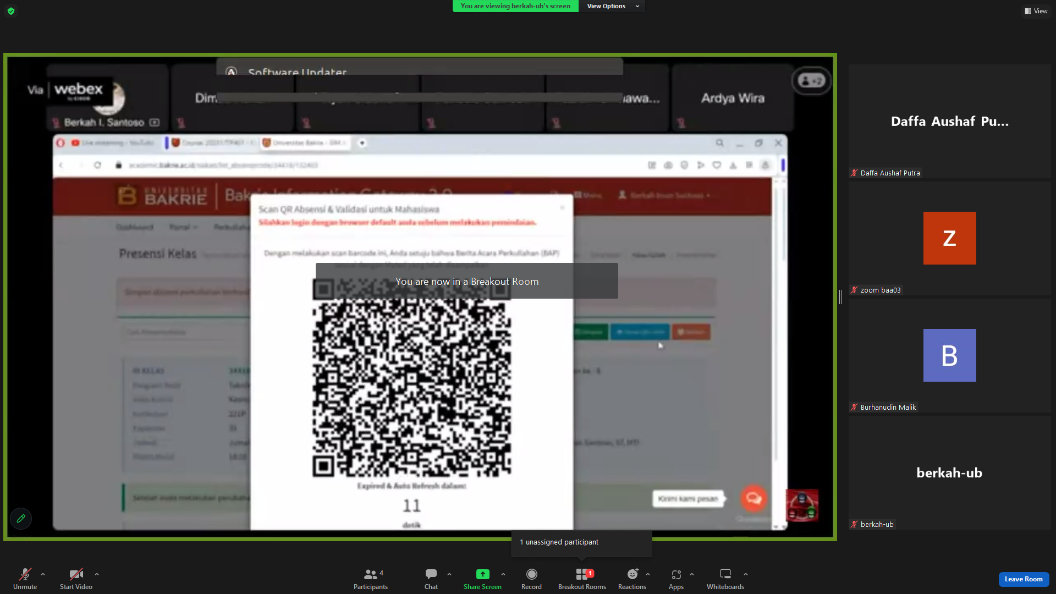Click the green button in shared page

tap(590, 332)
